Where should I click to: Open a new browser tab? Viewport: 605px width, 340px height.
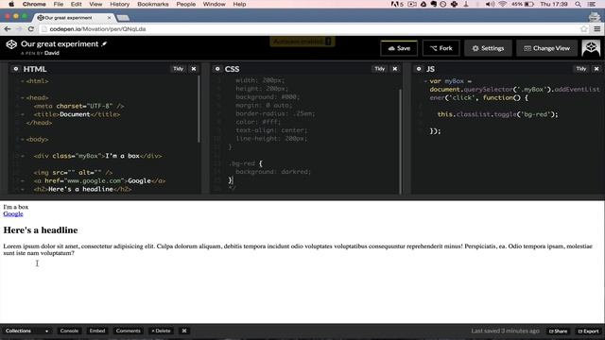point(123,18)
